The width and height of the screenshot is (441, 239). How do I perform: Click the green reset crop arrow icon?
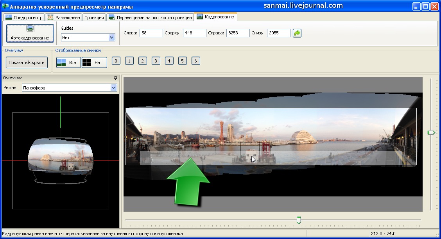pyautogui.click(x=297, y=33)
